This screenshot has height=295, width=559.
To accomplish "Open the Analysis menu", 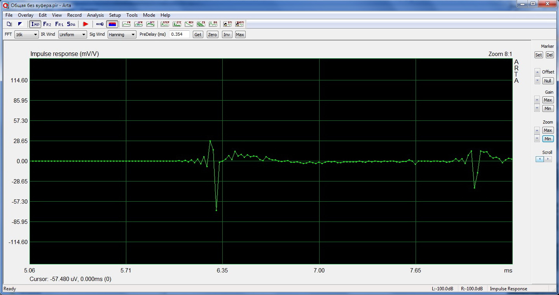I will point(95,15).
